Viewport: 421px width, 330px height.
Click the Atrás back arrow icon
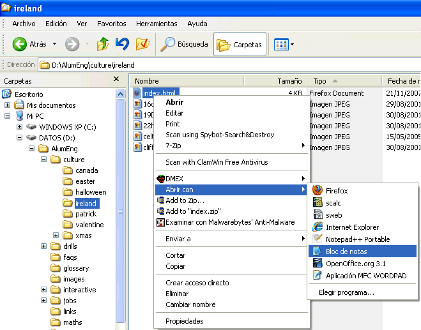20,44
